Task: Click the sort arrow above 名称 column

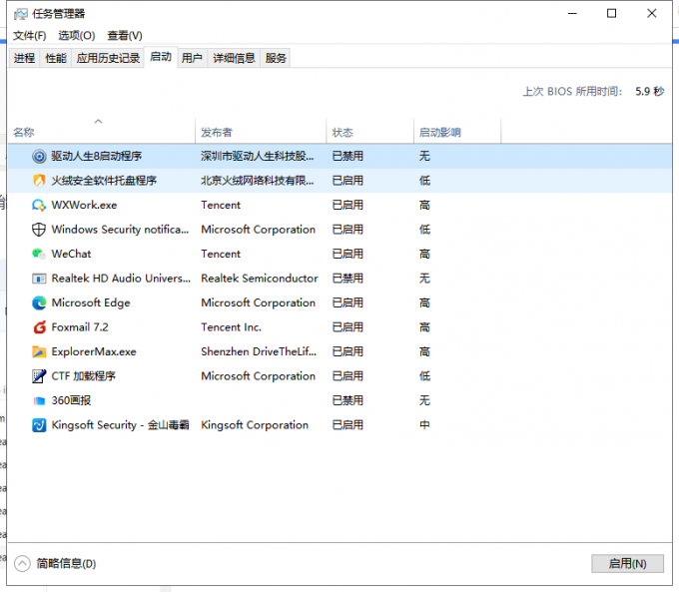Action: click(98, 121)
